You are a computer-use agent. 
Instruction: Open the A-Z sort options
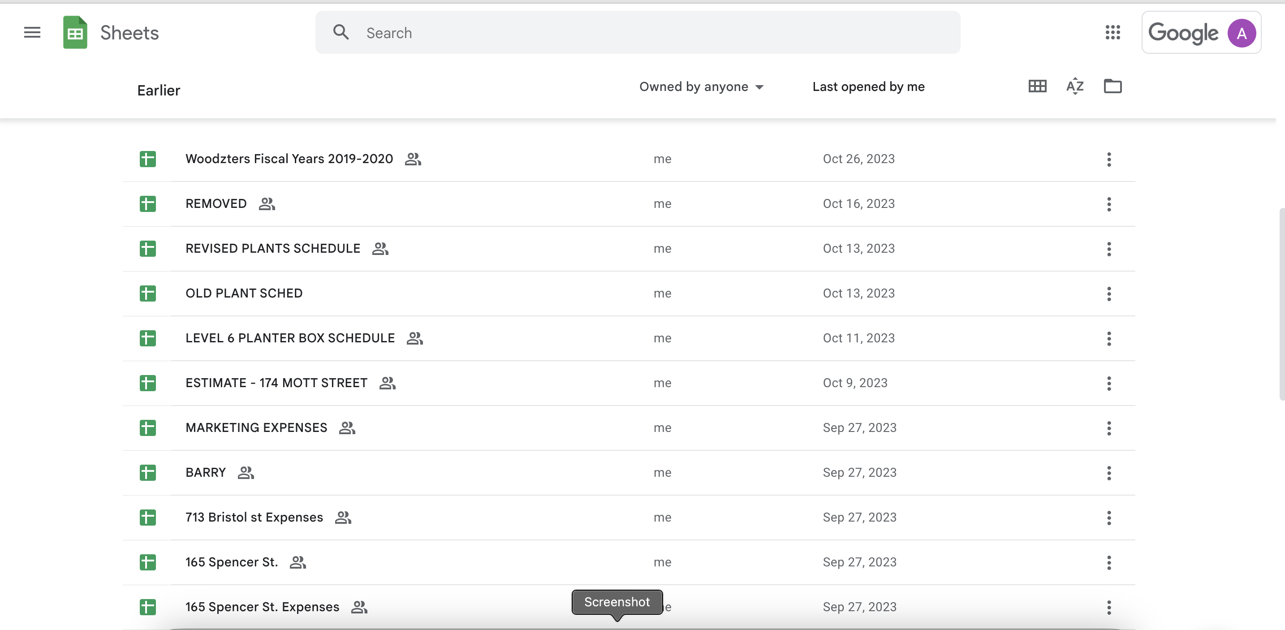click(x=1074, y=86)
